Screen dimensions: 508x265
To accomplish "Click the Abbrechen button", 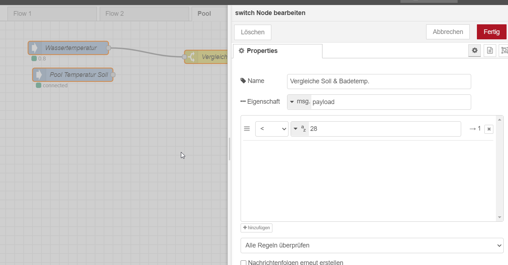I will coord(448,32).
